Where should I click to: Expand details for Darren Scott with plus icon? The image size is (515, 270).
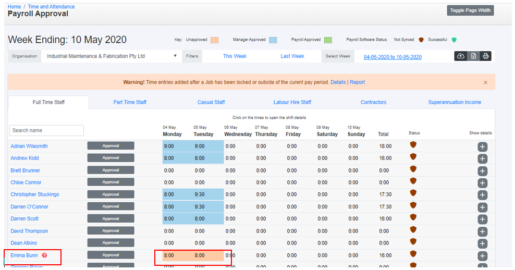point(482,219)
